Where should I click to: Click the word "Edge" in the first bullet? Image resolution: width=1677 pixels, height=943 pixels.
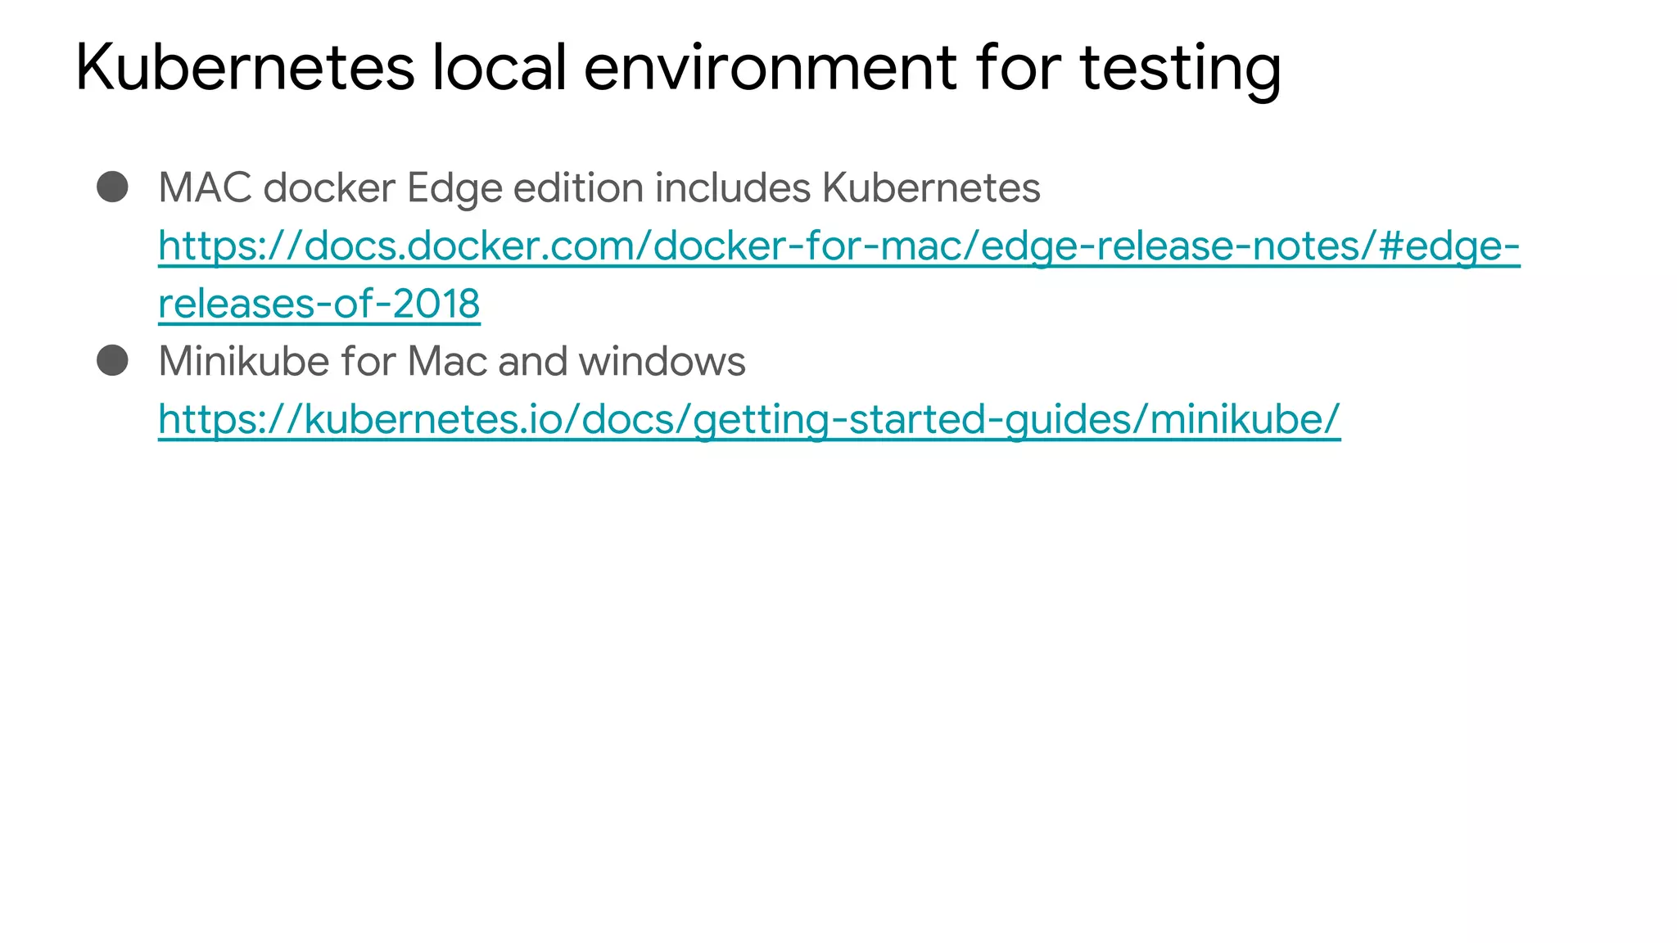tap(454, 188)
